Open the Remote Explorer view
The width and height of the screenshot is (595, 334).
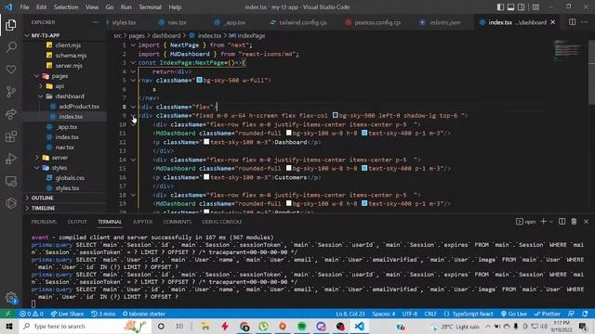[11, 181]
